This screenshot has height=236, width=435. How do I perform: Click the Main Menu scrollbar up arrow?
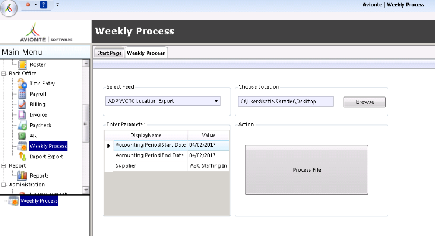[x=86, y=63]
